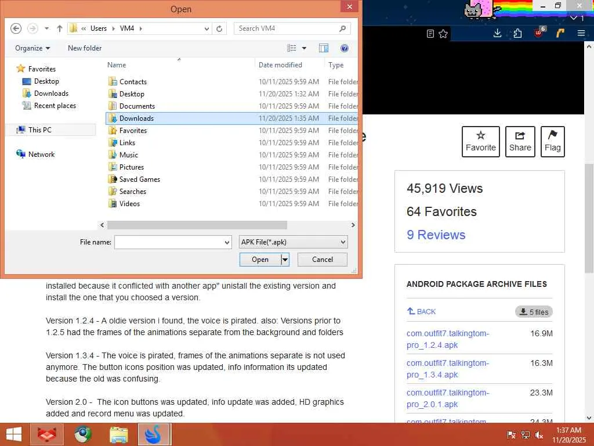Expand the Open button split arrow
594x446 pixels.
point(285,260)
